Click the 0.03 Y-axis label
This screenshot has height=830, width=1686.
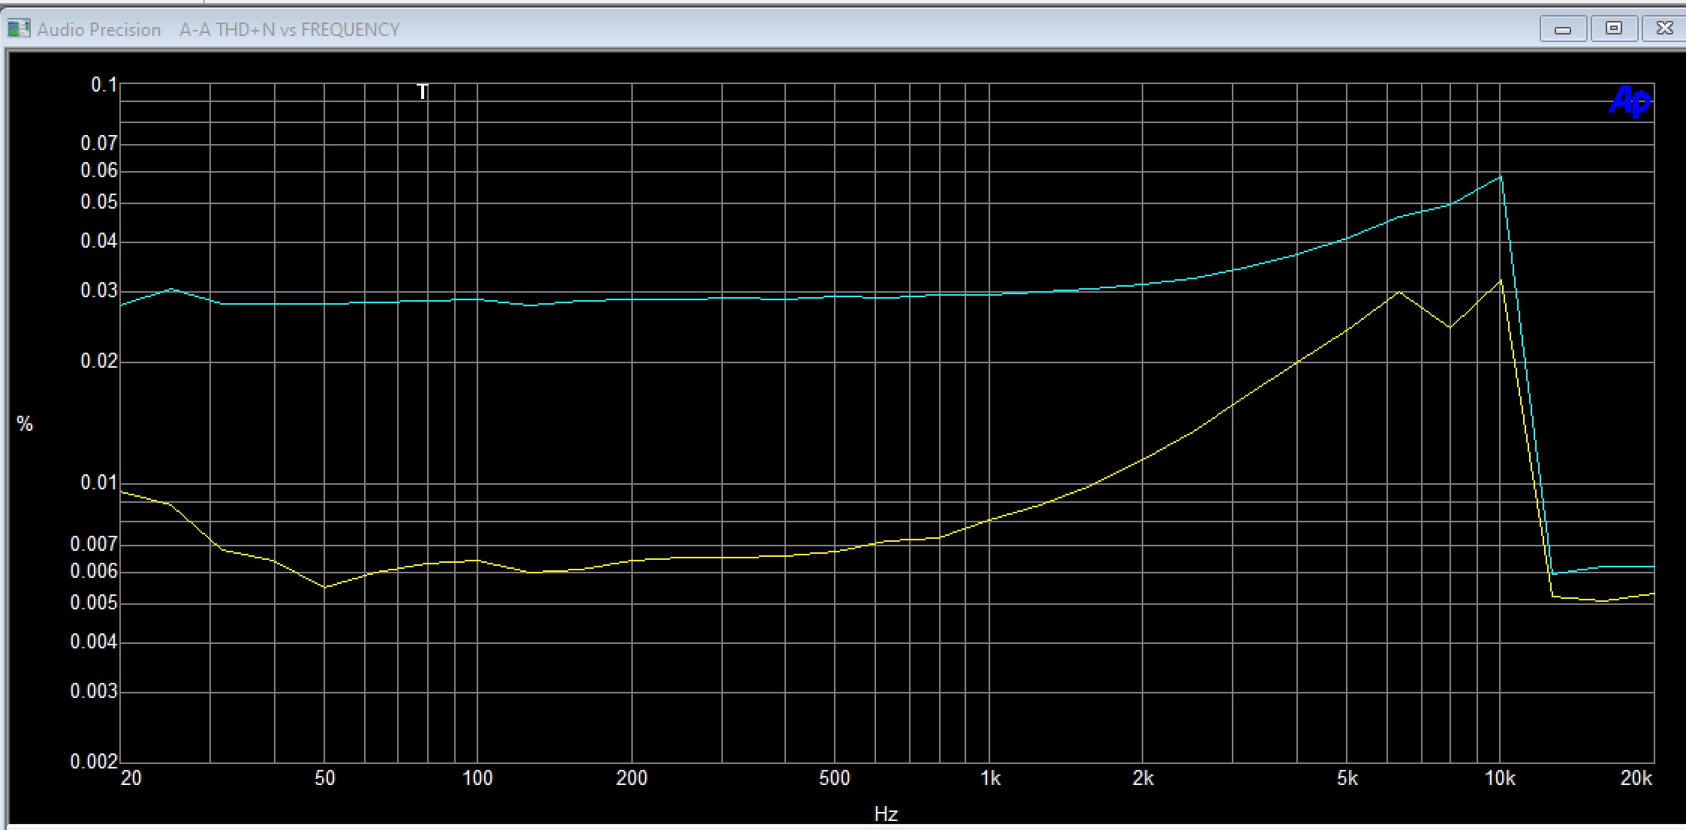[98, 290]
